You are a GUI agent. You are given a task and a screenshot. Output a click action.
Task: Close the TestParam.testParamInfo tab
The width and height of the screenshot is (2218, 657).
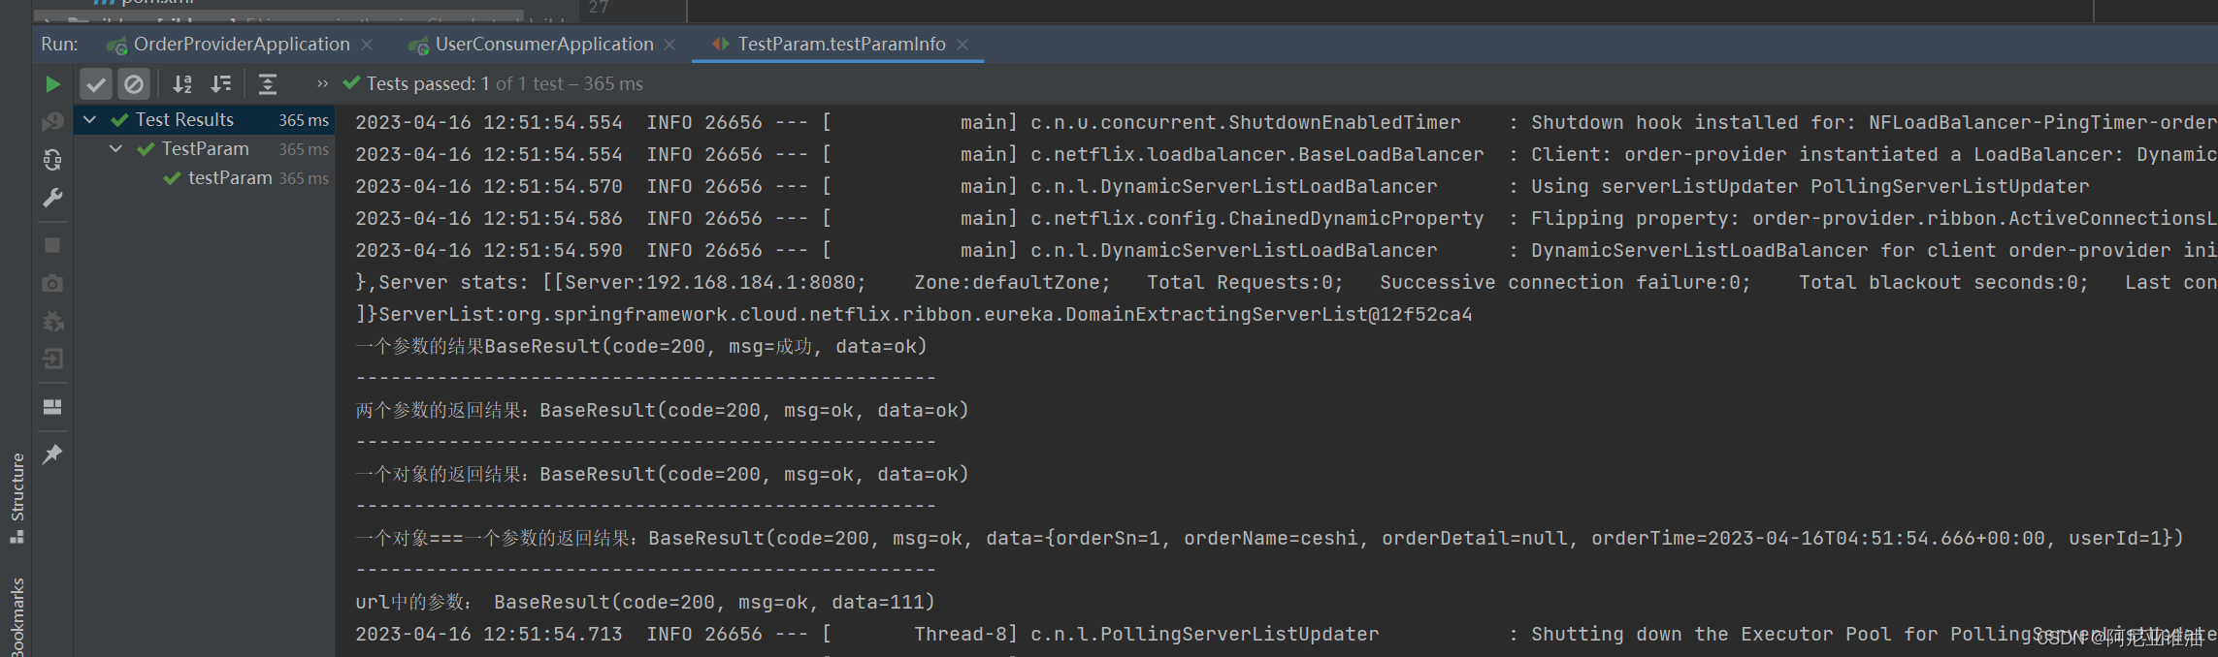(962, 45)
